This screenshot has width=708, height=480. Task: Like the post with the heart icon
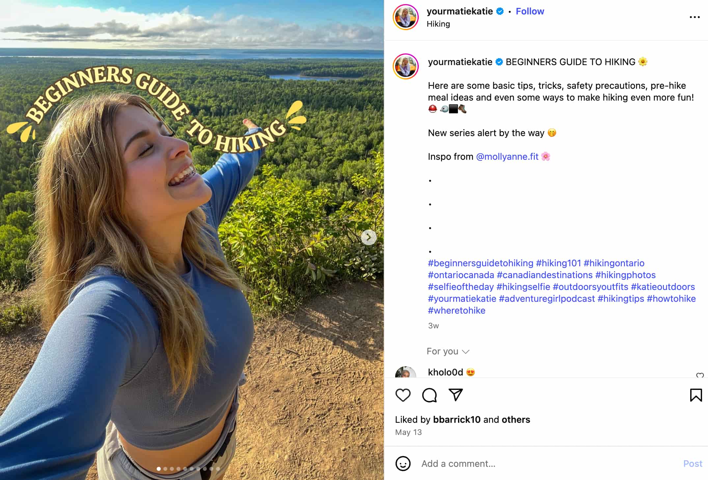click(x=403, y=396)
